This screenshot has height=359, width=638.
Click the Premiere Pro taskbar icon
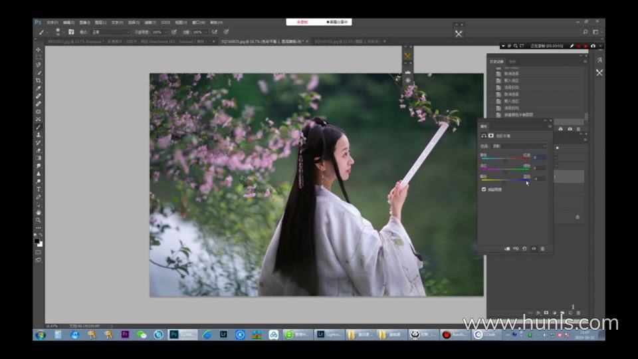124,334
